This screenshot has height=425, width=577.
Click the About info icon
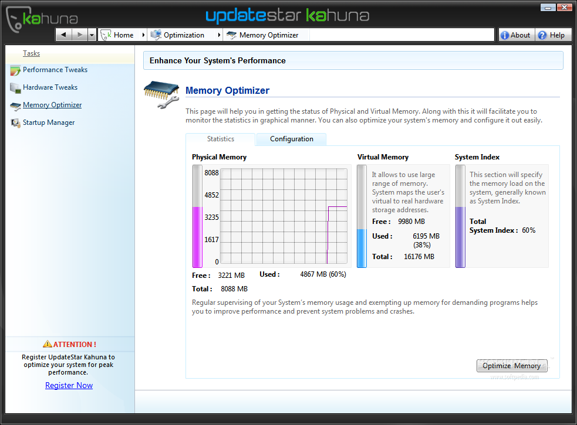point(505,35)
